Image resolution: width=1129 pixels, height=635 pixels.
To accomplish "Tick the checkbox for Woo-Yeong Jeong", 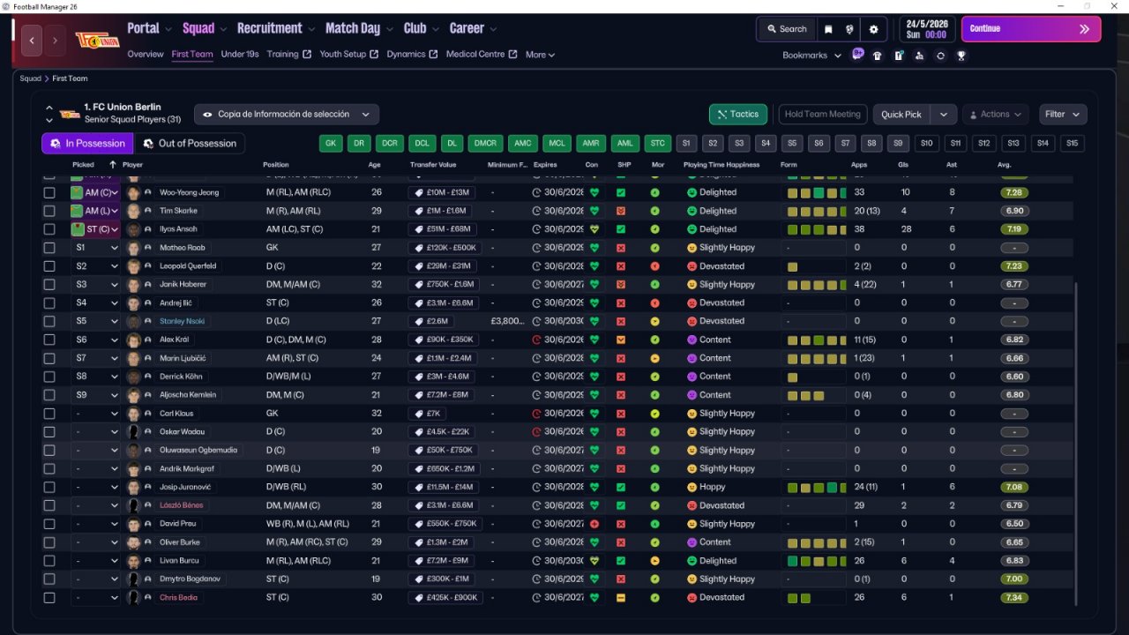I will point(49,192).
